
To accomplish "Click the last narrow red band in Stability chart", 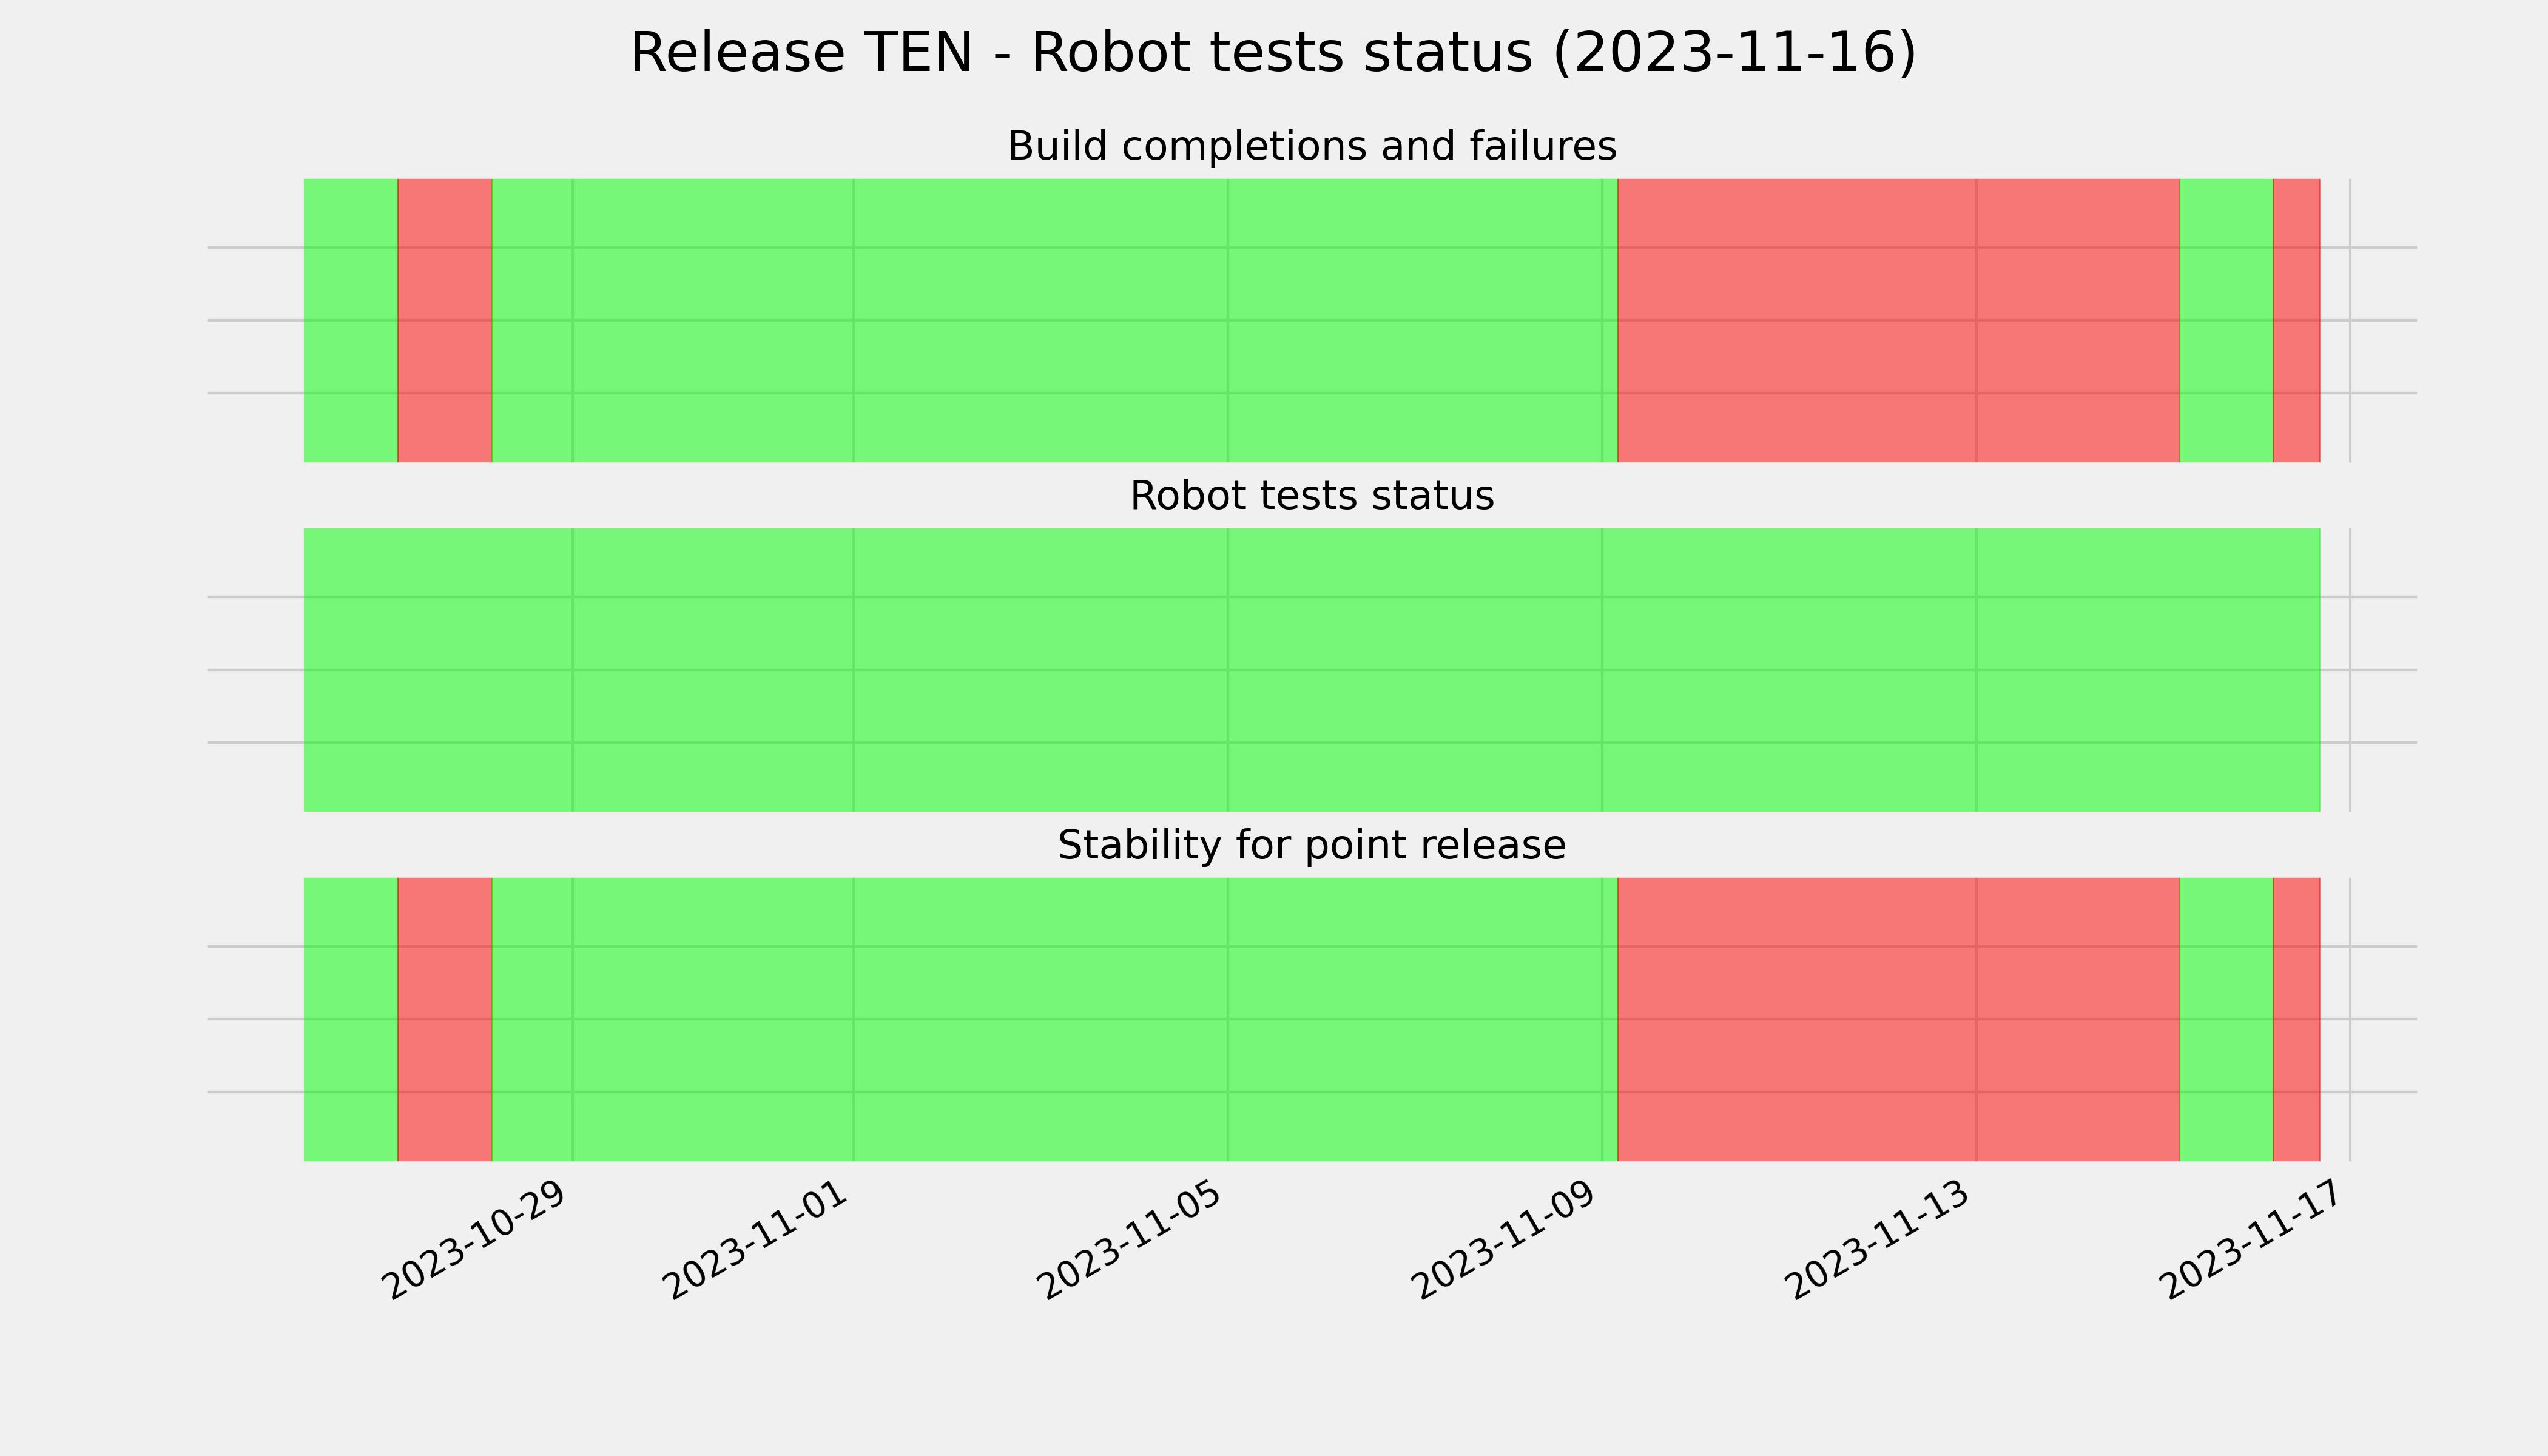I will pyautogui.click(x=2296, y=1020).
